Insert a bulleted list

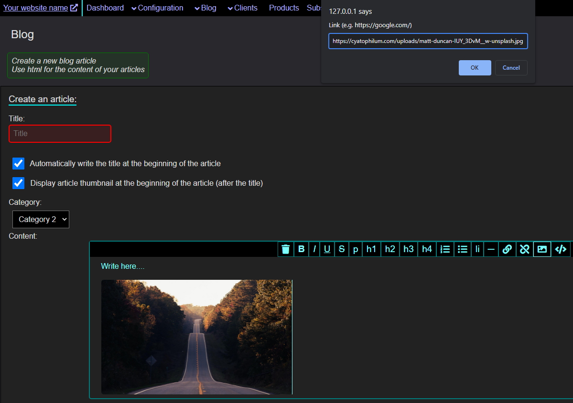[462, 249]
